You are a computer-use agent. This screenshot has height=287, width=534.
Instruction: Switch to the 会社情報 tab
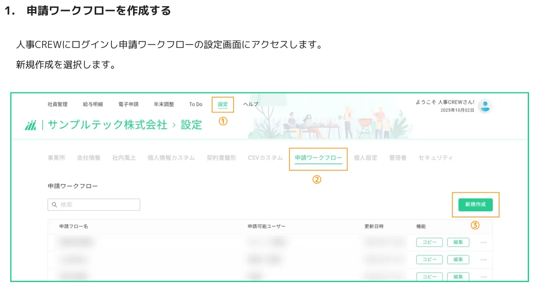click(x=89, y=158)
